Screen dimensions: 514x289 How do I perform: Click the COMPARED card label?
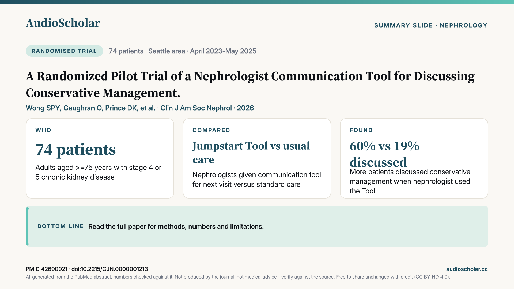[x=211, y=130]
